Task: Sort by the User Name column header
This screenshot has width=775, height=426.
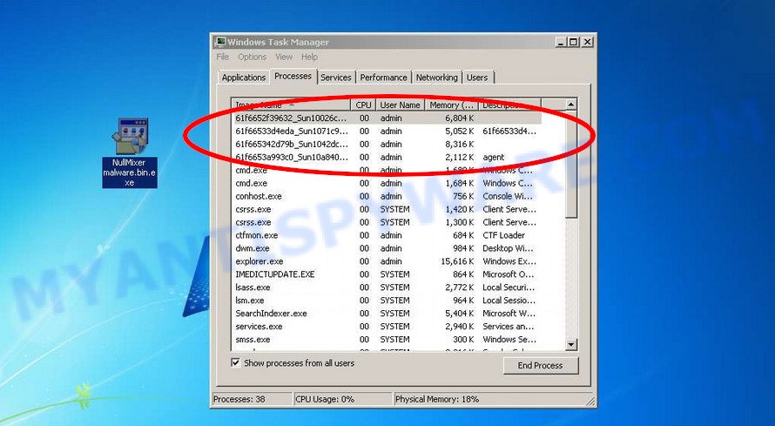Action: [x=400, y=105]
